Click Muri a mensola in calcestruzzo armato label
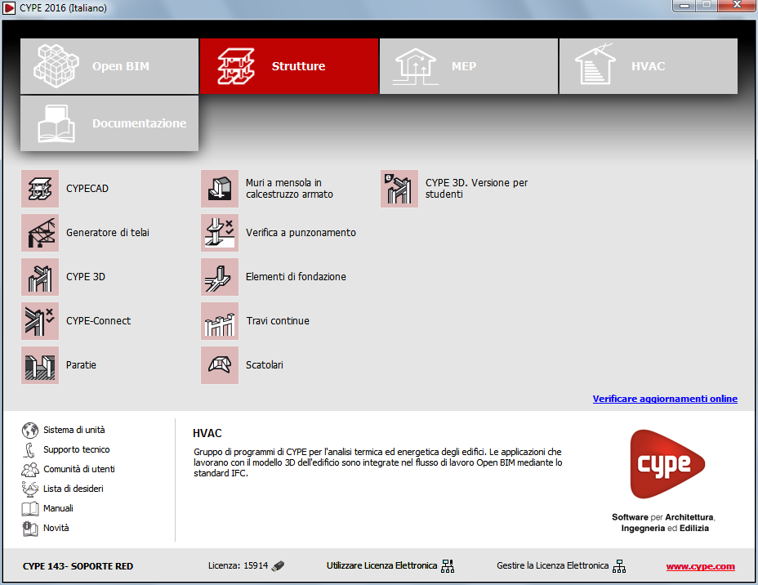758x585 pixels. (289, 189)
